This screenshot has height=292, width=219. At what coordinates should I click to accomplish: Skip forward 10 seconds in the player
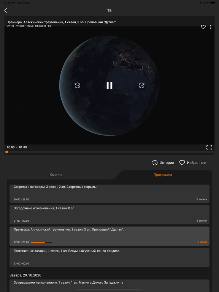(141, 86)
